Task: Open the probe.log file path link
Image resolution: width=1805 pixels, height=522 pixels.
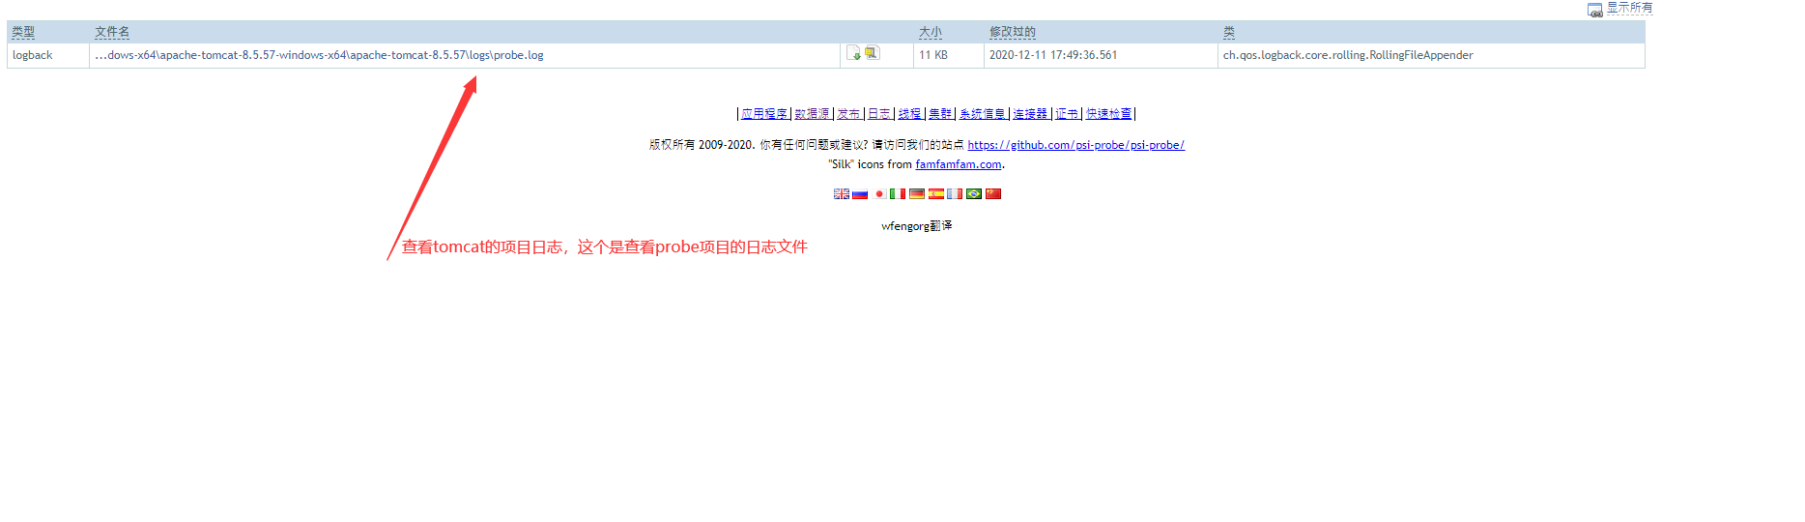Action: pos(319,55)
